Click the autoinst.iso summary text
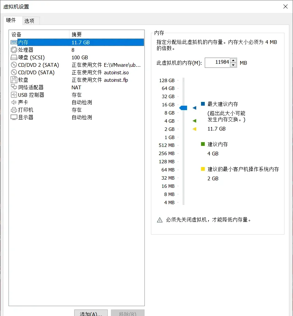 (x=116, y=73)
